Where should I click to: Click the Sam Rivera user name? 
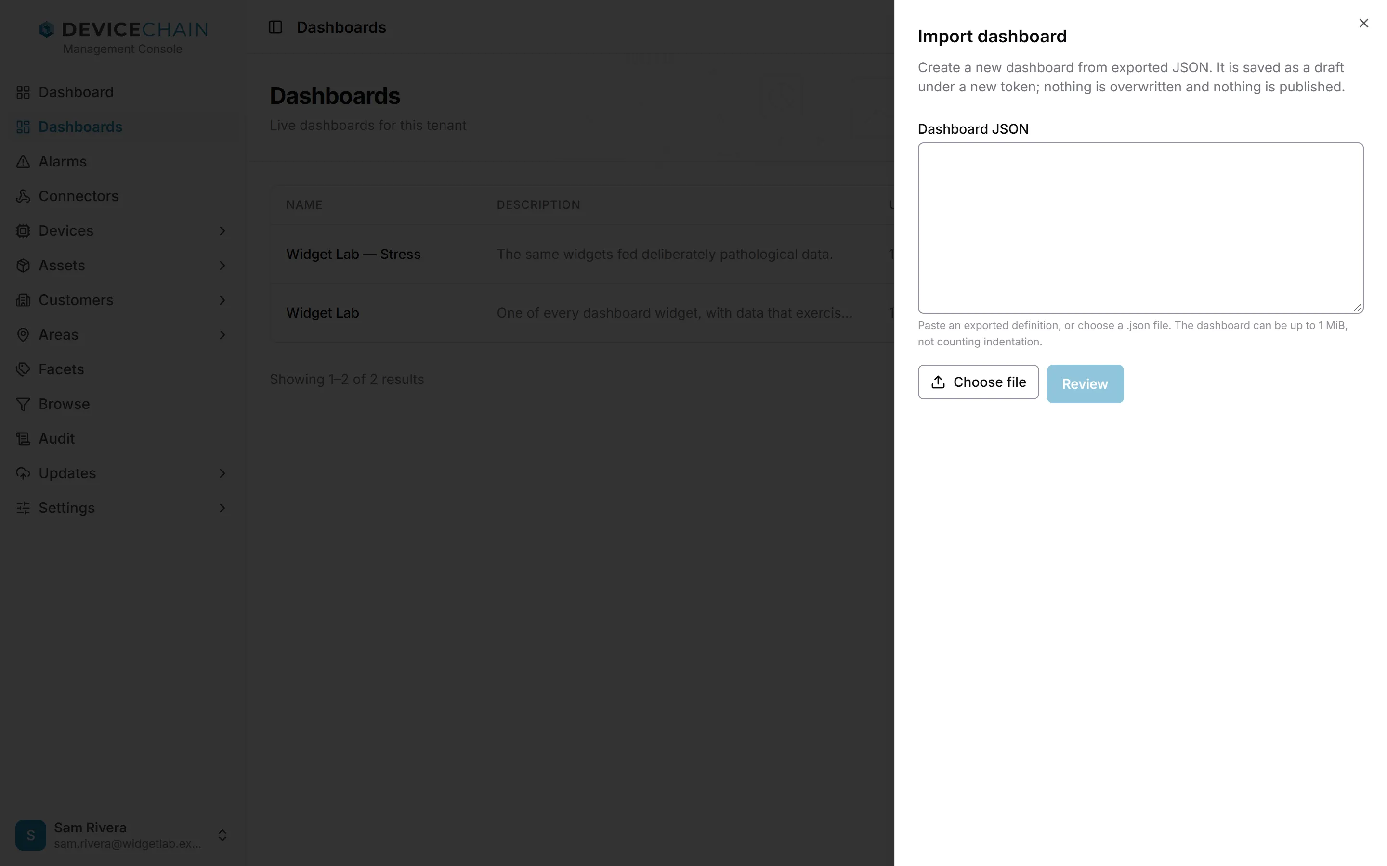pyautogui.click(x=90, y=828)
